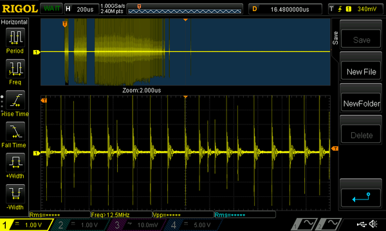The image size is (386, 231).
Task: Click the rising edge trigger icon
Action: [x=340, y=9]
